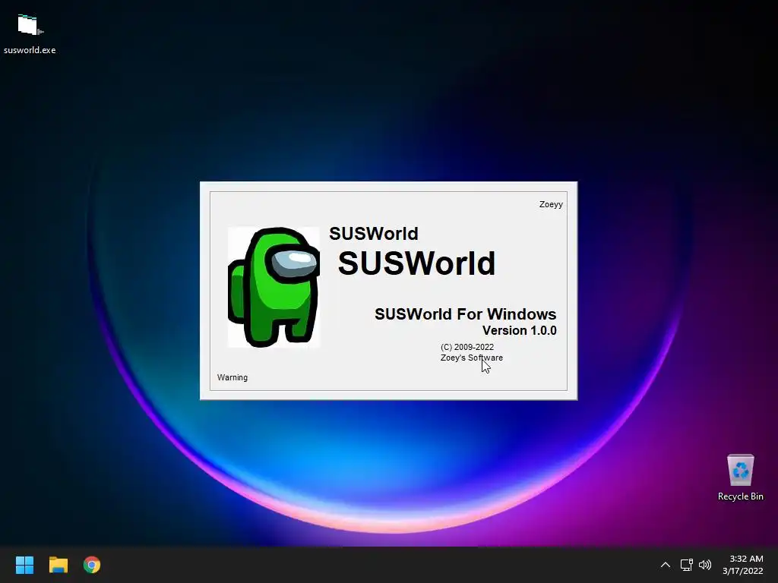Launch Google Chrome from the taskbar
778x583 pixels.
tap(92, 565)
